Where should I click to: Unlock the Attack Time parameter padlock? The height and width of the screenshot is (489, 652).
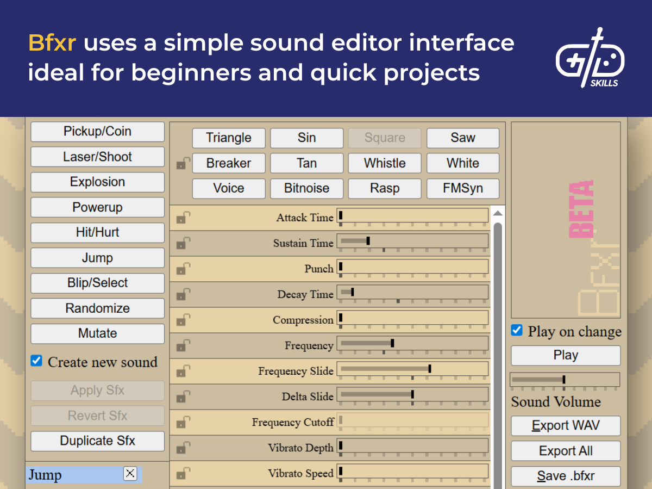click(183, 218)
